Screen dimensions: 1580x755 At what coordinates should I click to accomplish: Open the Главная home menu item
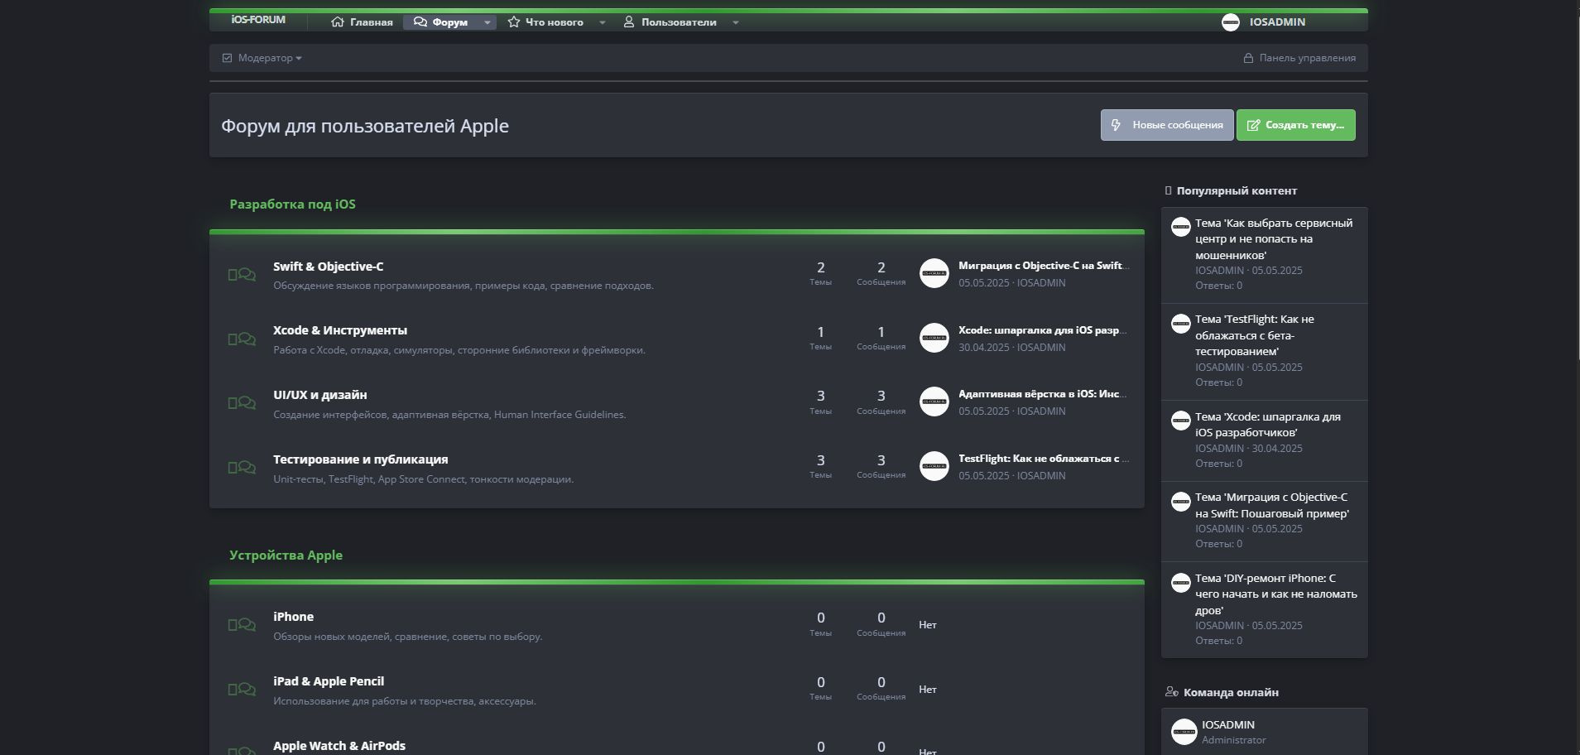362,22
